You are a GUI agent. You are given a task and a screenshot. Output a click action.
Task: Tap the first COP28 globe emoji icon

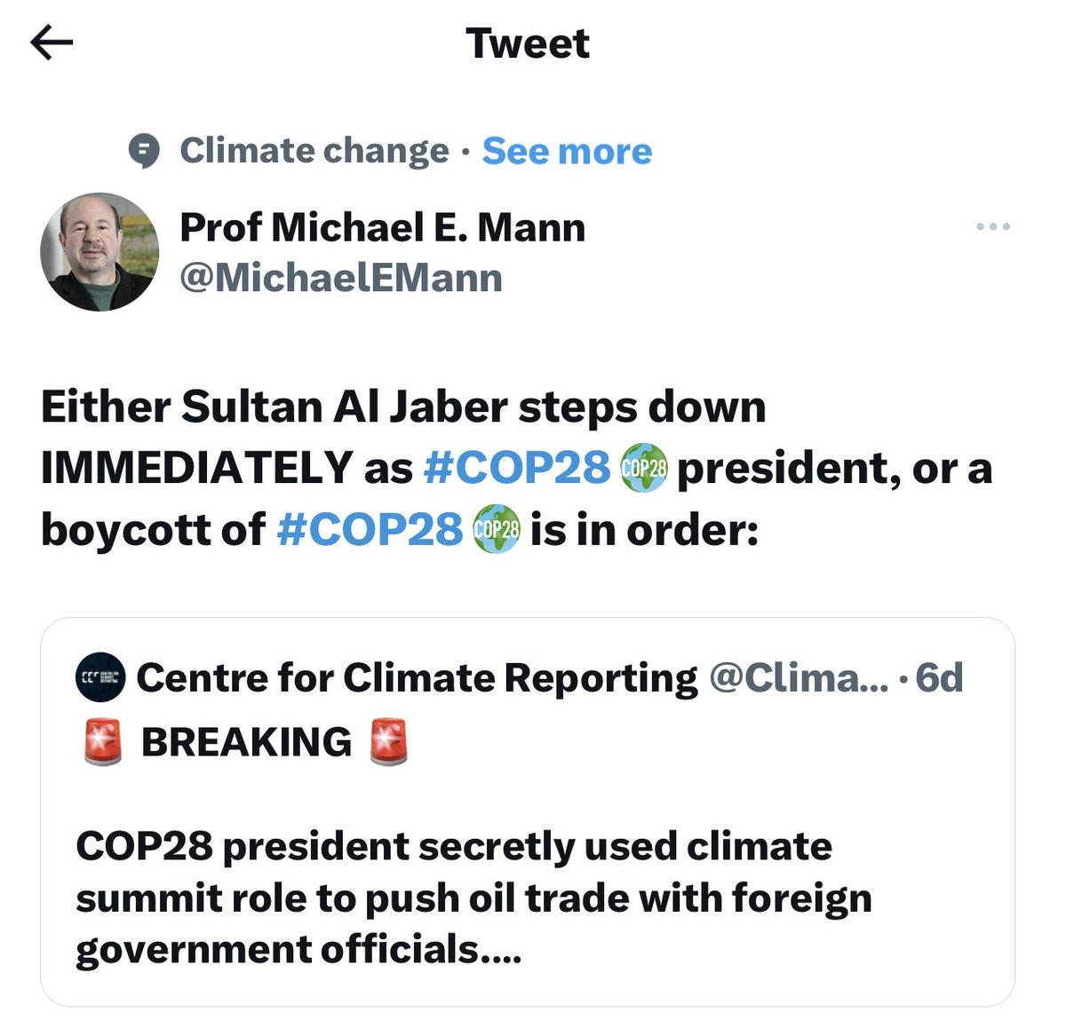[x=644, y=468]
